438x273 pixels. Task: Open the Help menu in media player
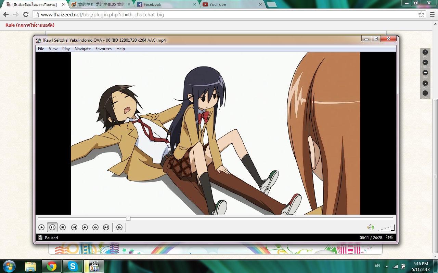pos(120,49)
